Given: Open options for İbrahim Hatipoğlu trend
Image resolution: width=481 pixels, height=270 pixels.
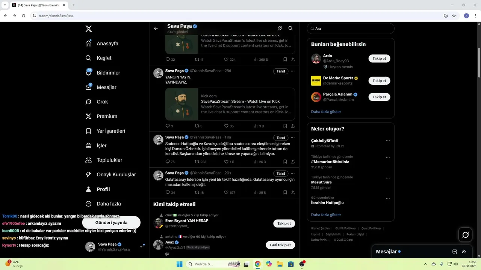Looking at the screenshot, I should click(388, 199).
